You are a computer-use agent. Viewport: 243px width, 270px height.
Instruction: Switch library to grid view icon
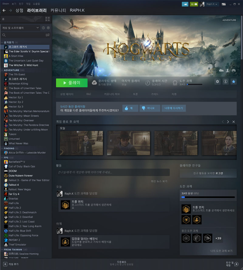pyautogui.click(x=47, y=19)
